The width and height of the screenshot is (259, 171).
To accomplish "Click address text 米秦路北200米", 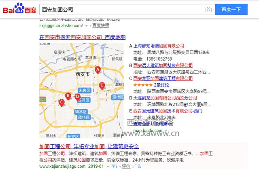I will point(161,117).
